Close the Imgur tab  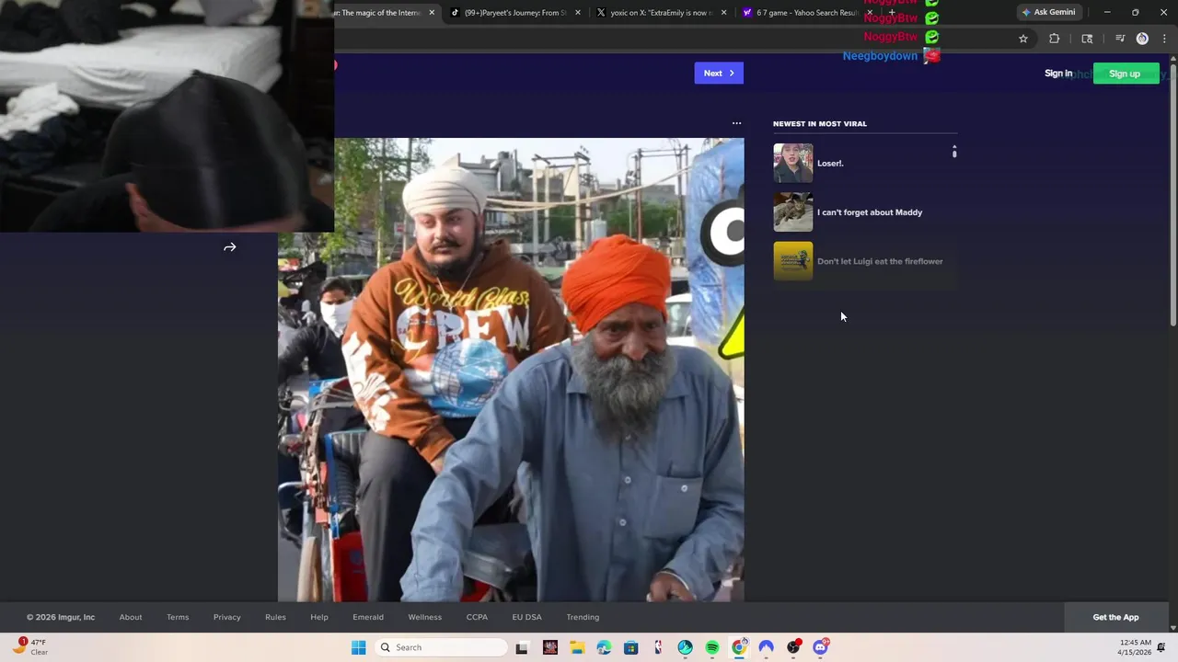coord(432,13)
